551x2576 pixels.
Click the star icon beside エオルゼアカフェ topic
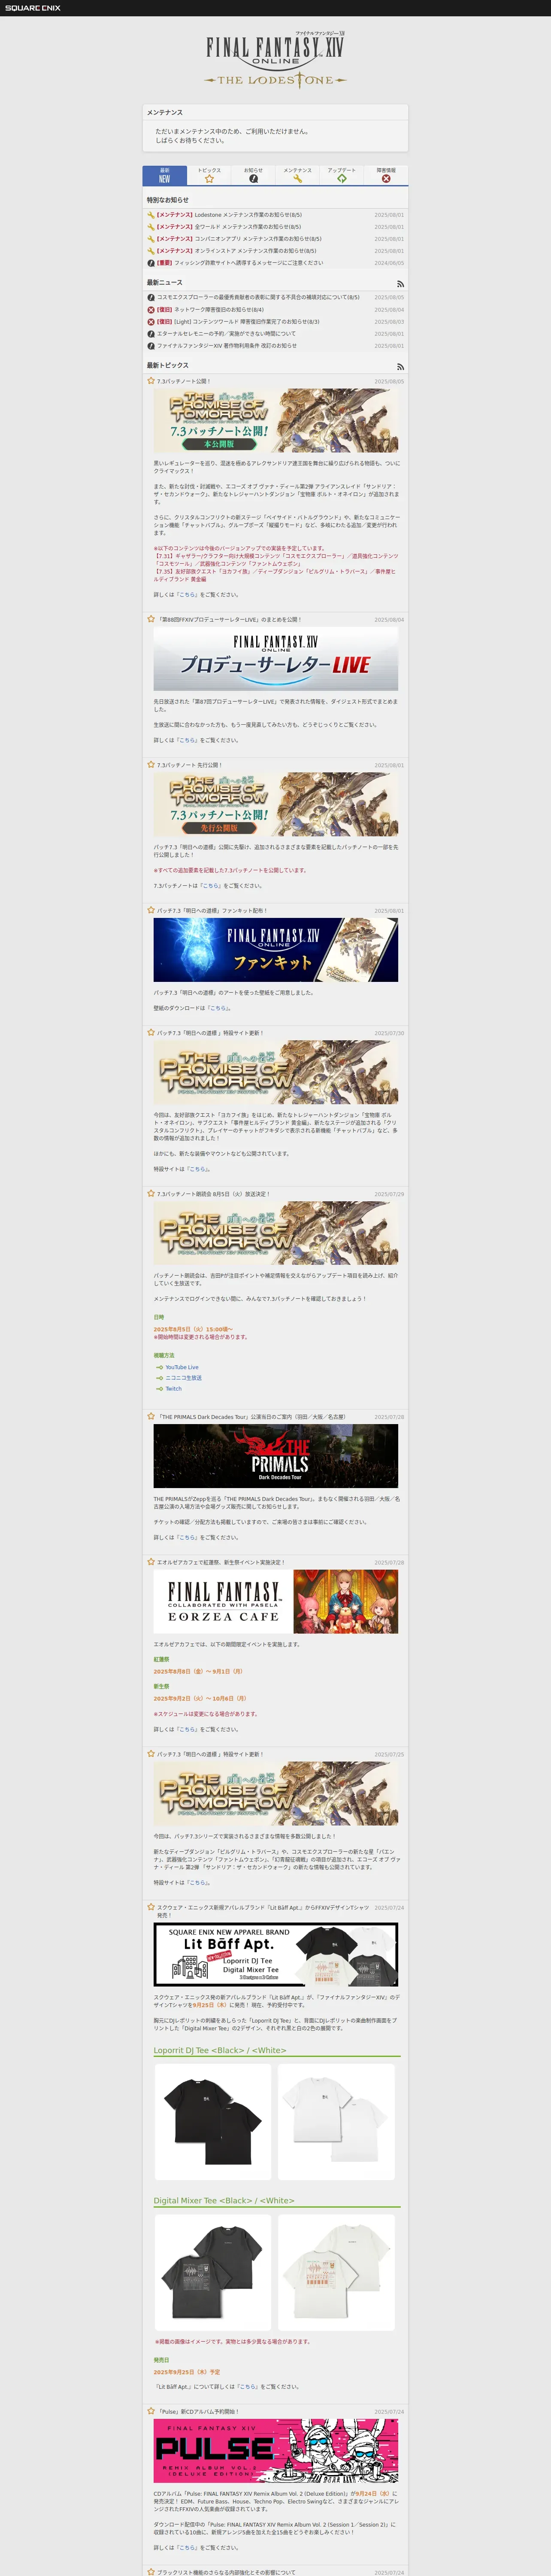tap(151, 1562)
